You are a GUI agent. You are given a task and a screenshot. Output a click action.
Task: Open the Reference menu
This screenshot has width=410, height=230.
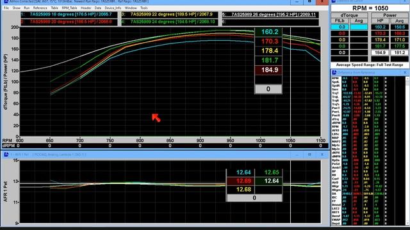(x=40, y=8)
